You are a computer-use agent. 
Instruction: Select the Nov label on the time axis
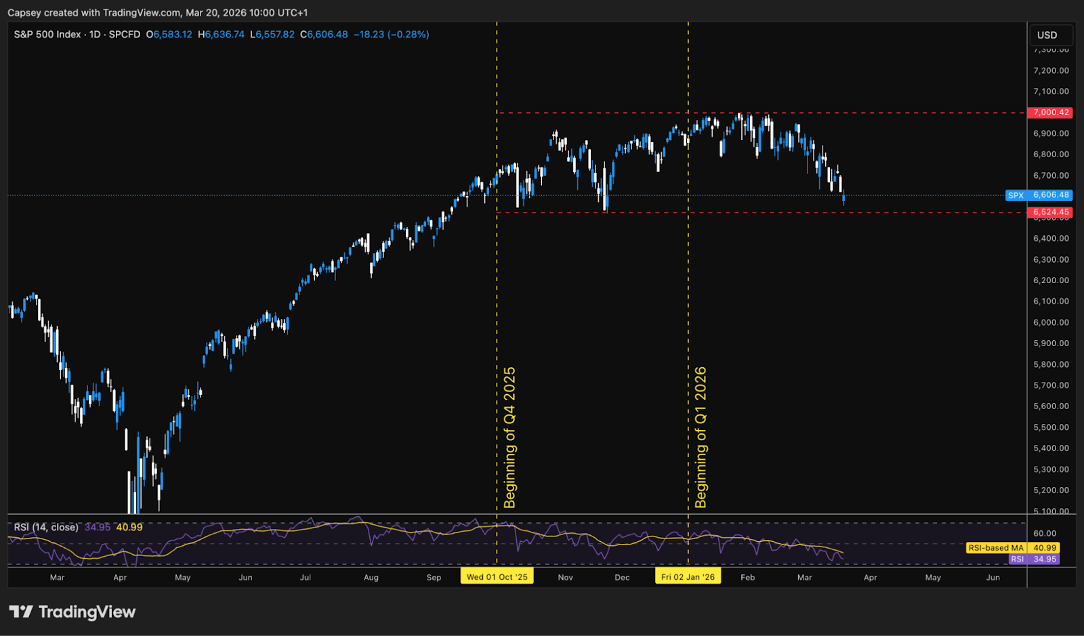tap(565, 578)
